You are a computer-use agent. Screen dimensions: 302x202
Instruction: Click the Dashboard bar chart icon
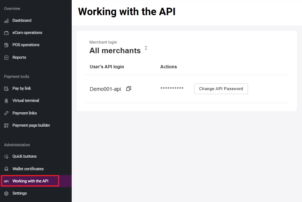(6, 21)
